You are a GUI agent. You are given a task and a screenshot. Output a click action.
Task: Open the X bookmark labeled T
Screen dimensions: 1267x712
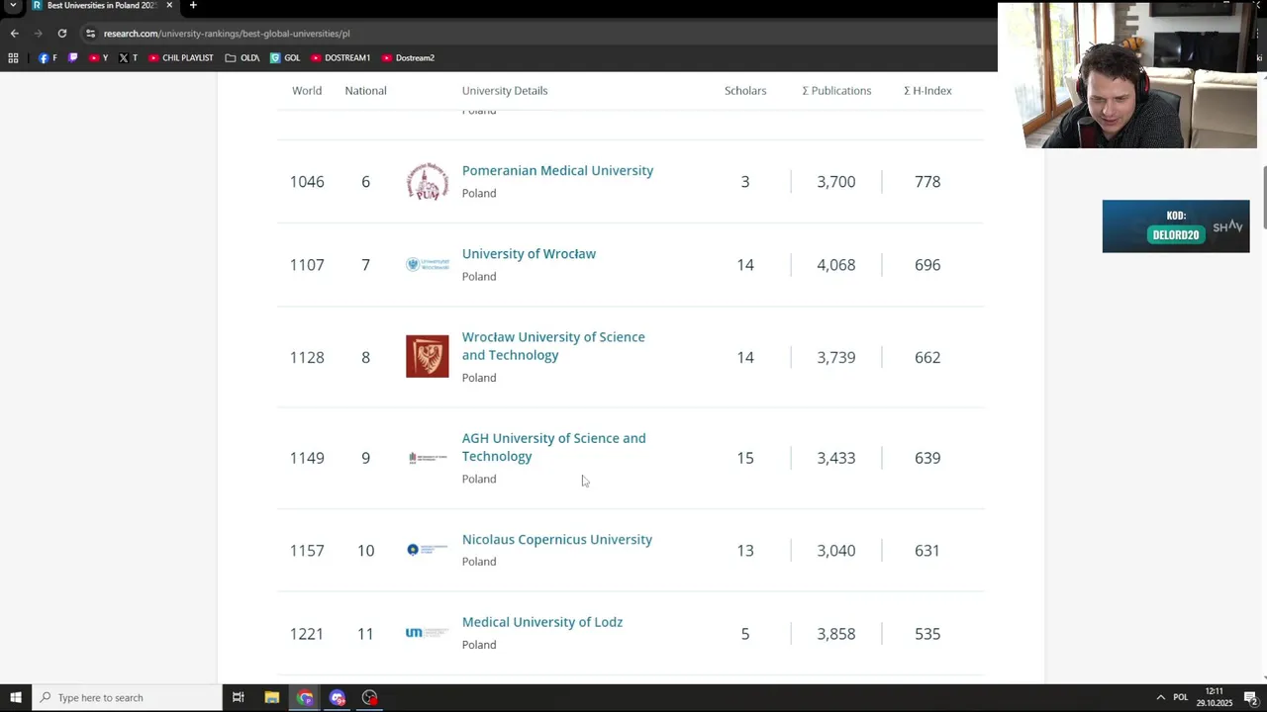pos(128,57)
